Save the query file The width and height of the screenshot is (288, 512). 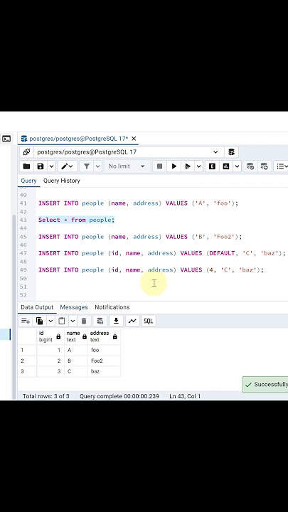pyautogui.click(x=41, y=166)
